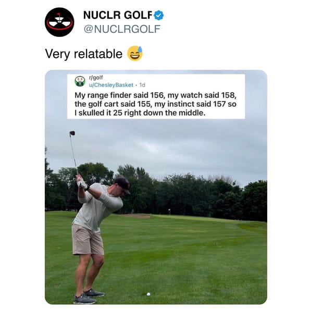Image resolution: width=312 pixels, height=312 pixels.
Task: Click the golfer's white glove
Action: coord(82,184)
